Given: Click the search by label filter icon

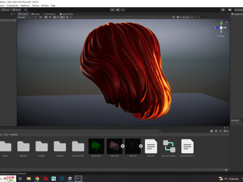Looking at the screenshot, I should click(x=216, y=131).
